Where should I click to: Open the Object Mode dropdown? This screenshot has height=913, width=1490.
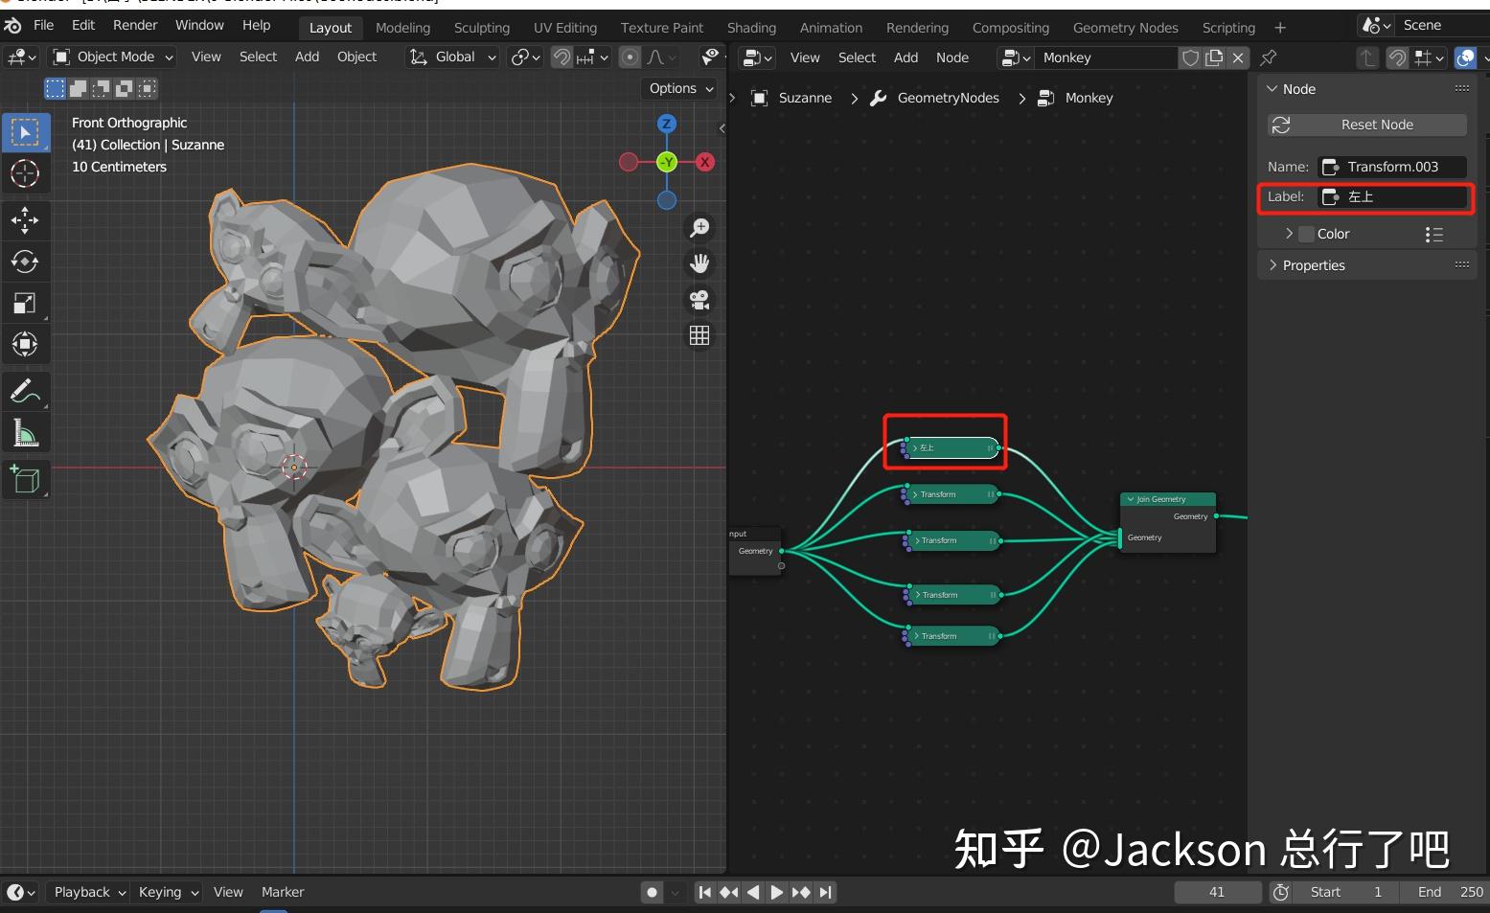pos(111,57)
